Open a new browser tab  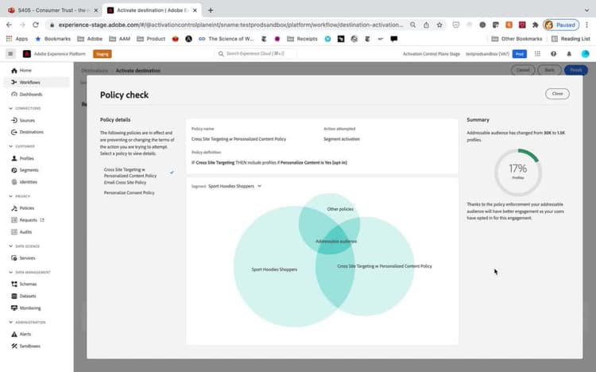click(x=211, y=10)
